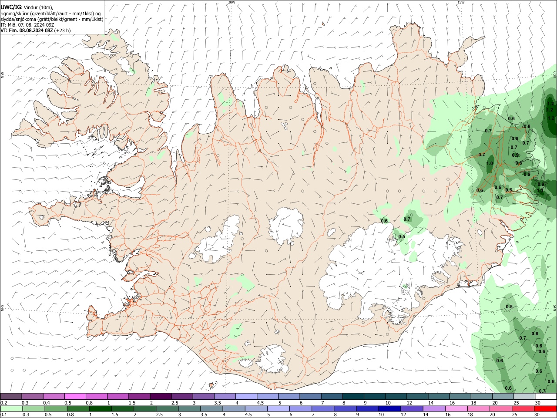This screenshot has height=418, width=557.
Task: Select darkest purple swatch starting at 2, upper legend
Action: pos(160,396)
